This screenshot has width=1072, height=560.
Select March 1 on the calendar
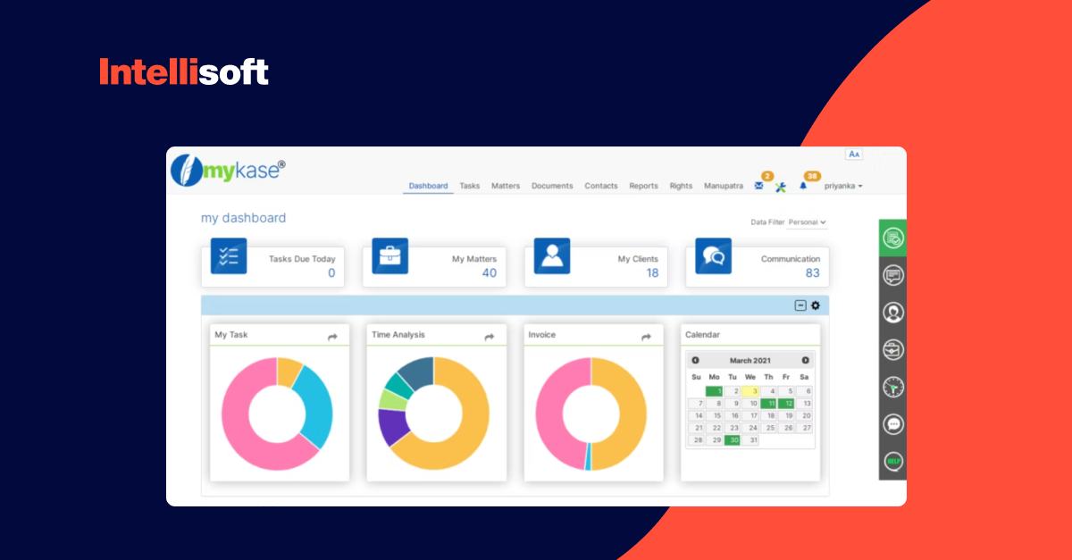tap(714, 391)
